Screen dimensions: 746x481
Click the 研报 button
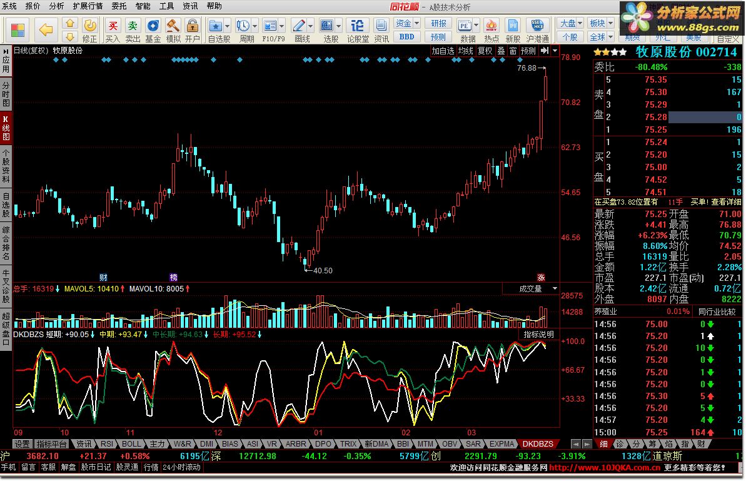[x=438, y=23]
